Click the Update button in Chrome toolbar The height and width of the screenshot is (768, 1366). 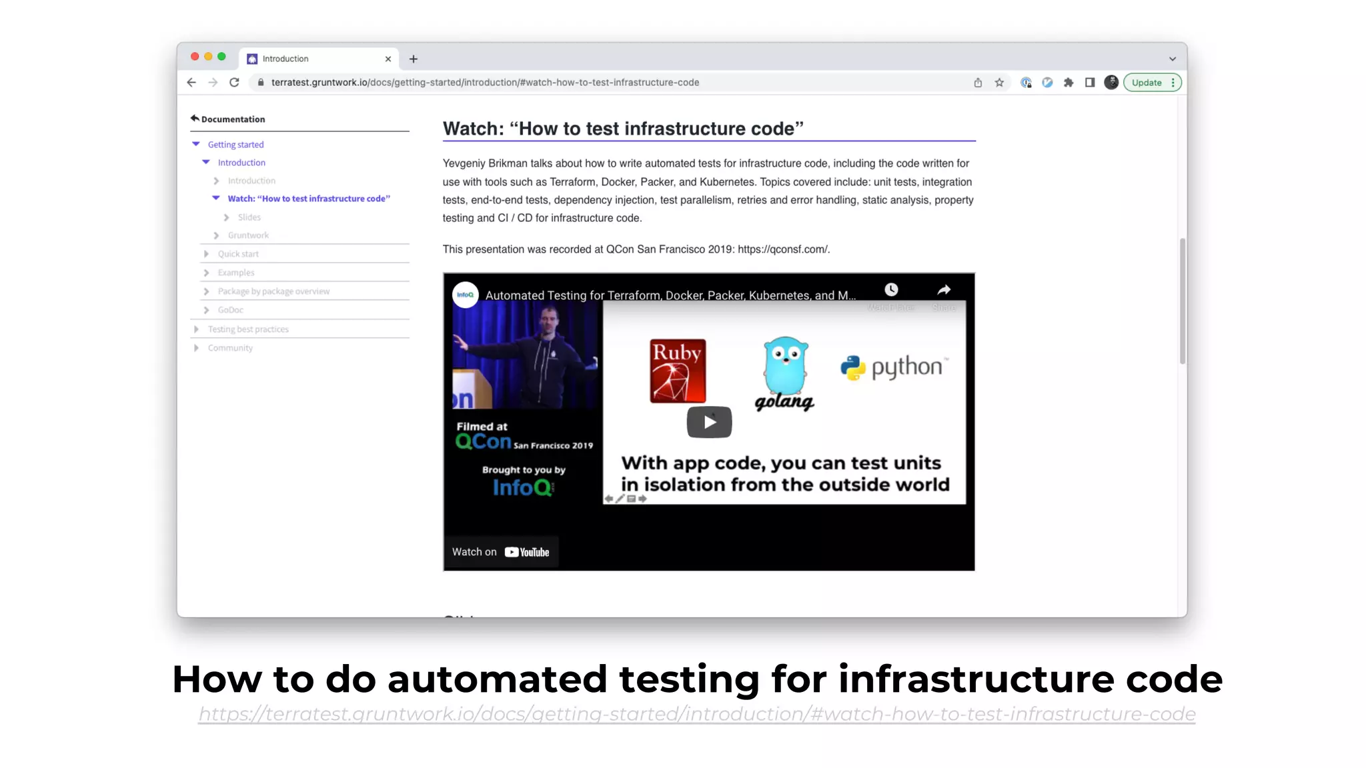[x=1147, y=83]
